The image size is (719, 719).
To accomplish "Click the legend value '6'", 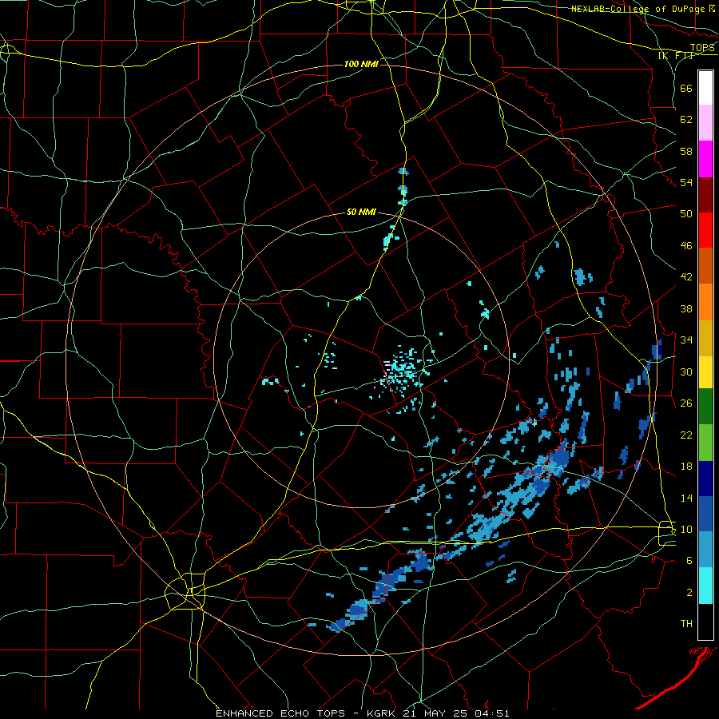I will click(x=689, y=561).
